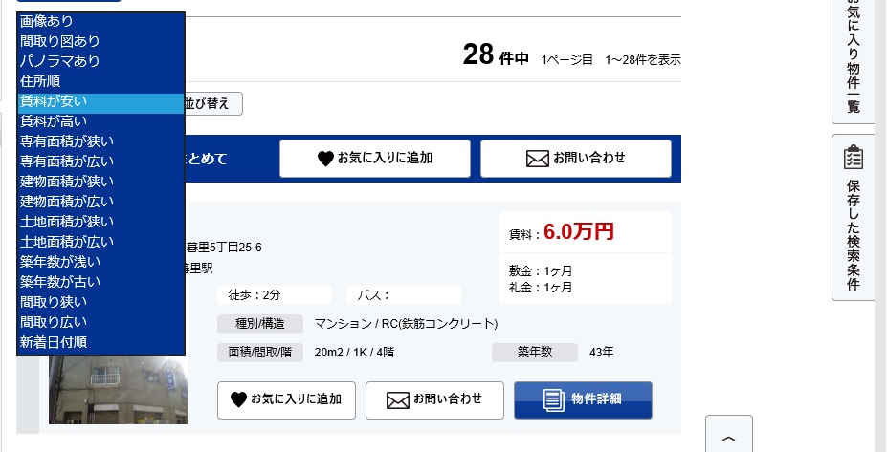Viewport: 887px width, 452px height.
Task: Pick 土地面積が狭い from the list
Action: [100, 222]
